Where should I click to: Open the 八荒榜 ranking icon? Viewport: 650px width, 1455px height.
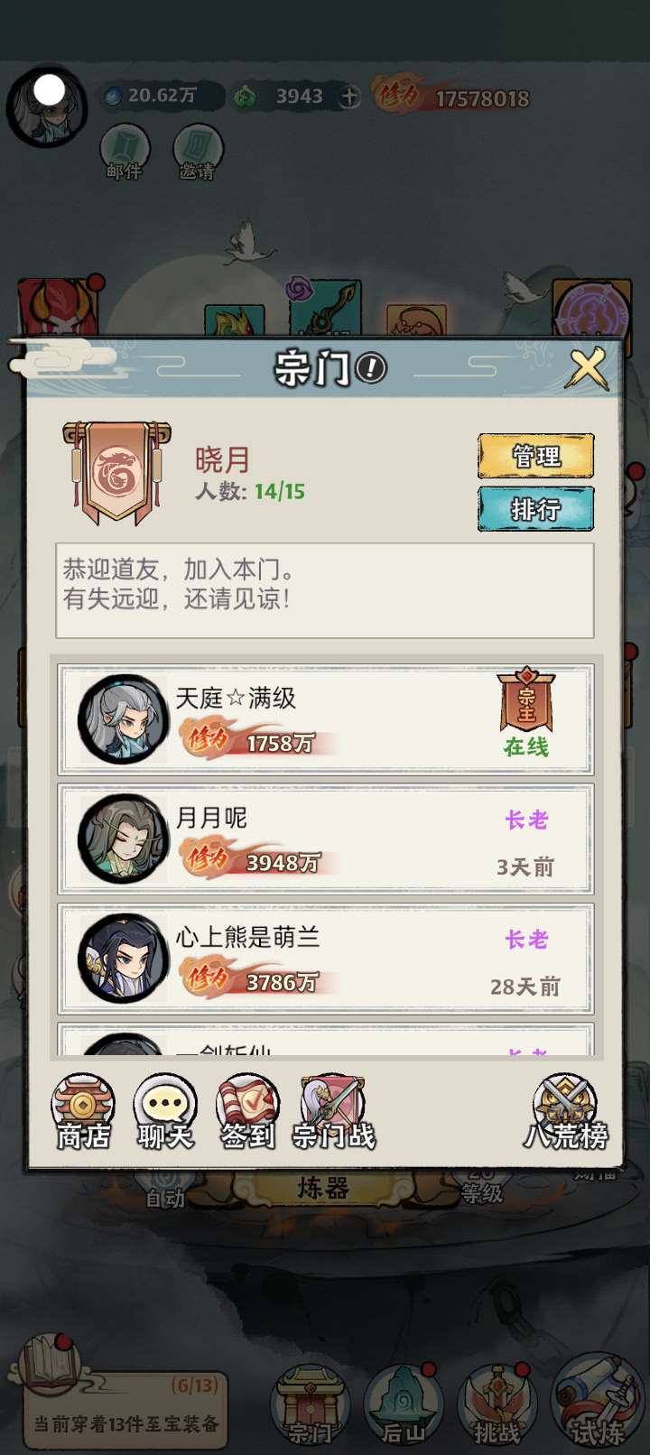click(x=565, y=1112)
